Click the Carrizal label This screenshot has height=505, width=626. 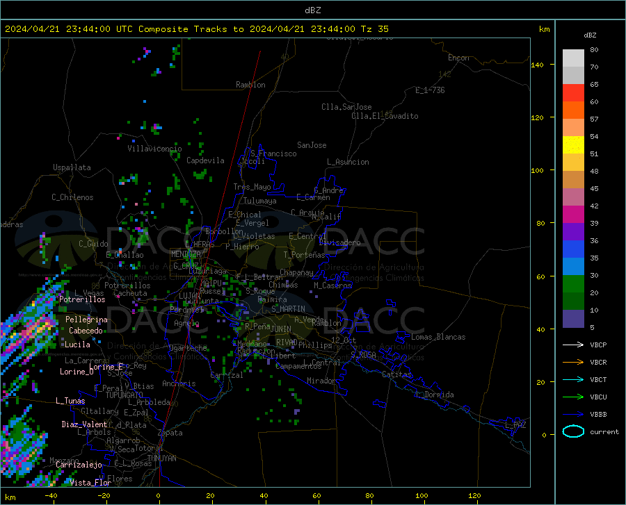227,375
